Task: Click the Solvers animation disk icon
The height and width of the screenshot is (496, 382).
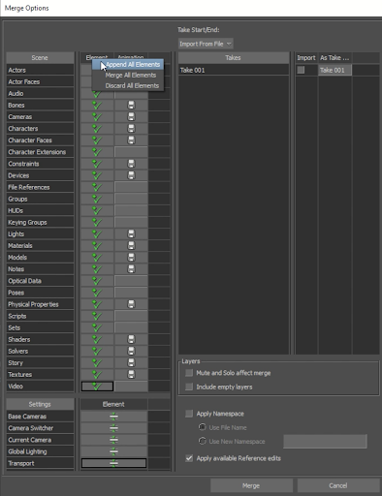Action: pos(131,351)
